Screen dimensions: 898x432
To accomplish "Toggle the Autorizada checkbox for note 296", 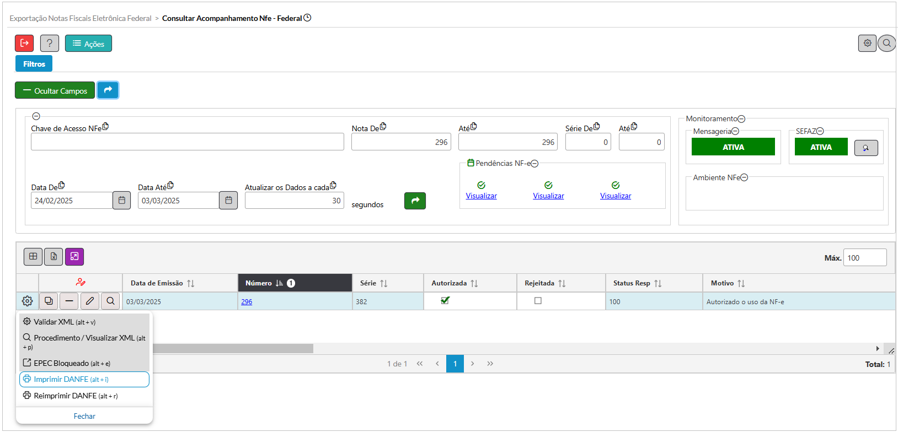I will tap(445, 300).
